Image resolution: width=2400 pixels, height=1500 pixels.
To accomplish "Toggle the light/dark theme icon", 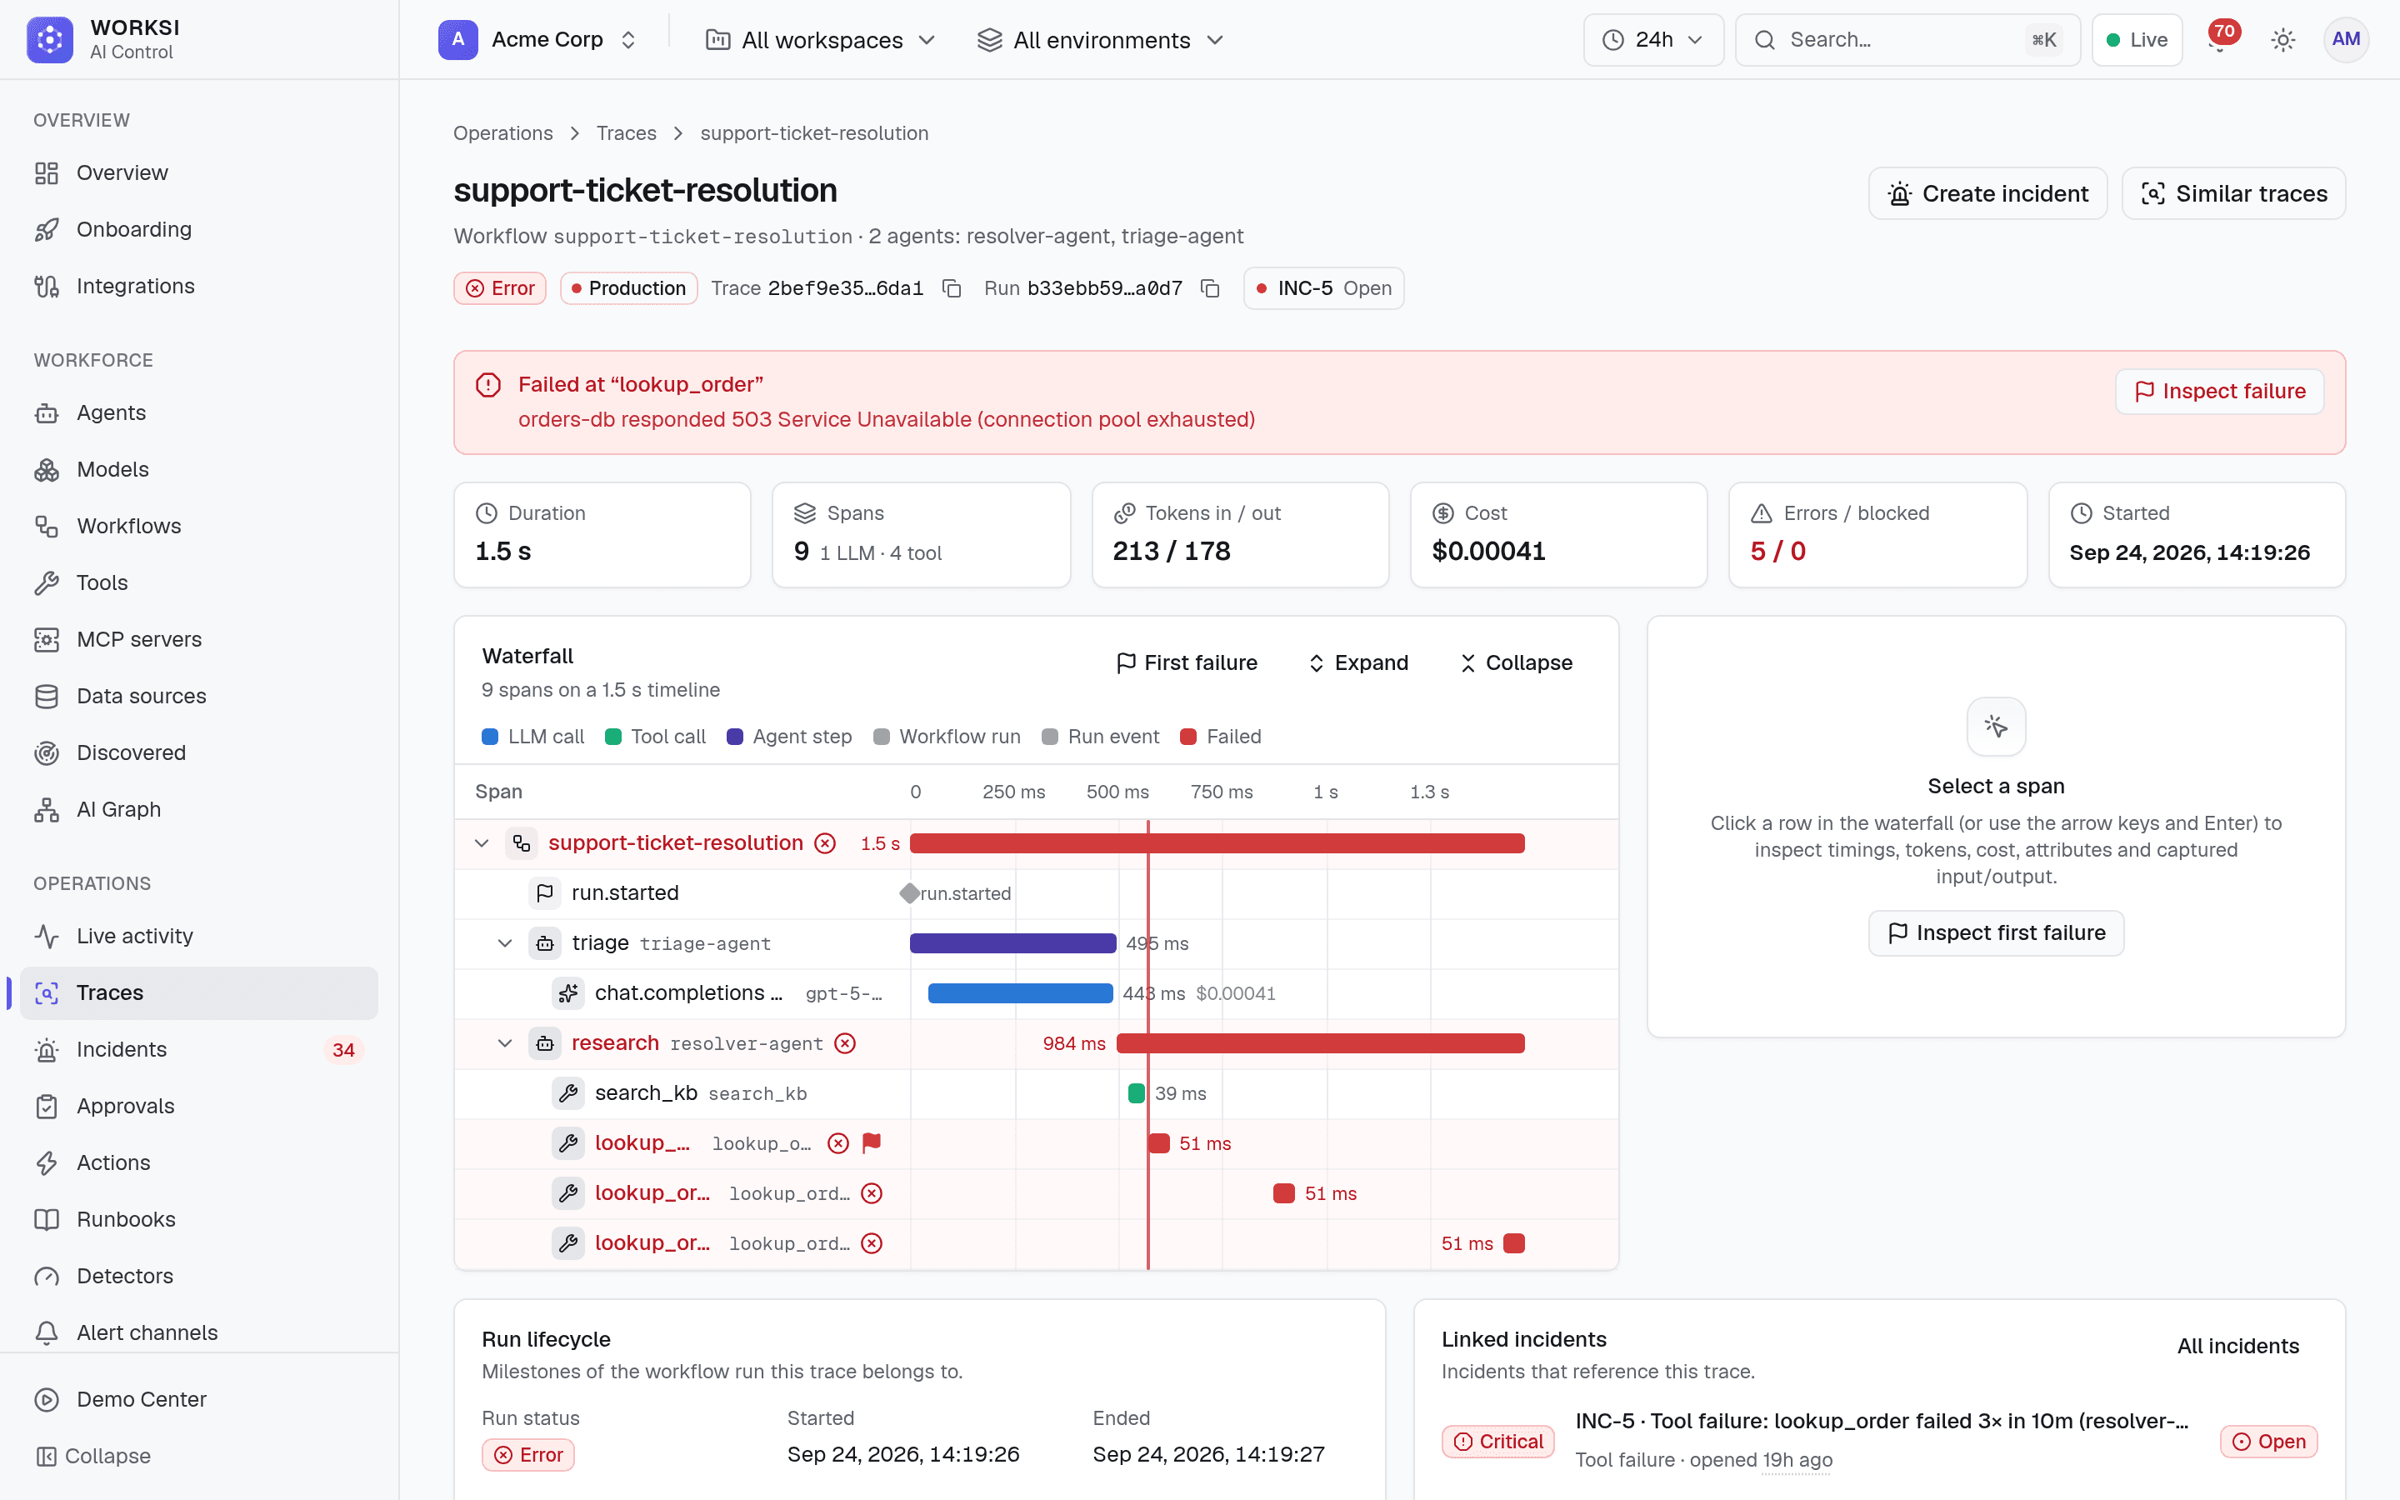I will coord(2283,40).
